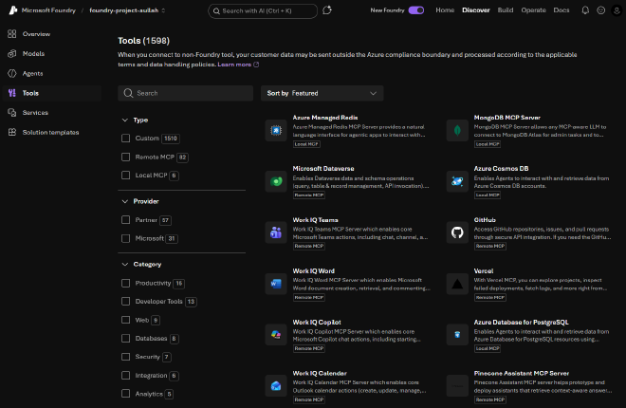Switch to the Build tab
This screenshot has width=626, height=408.
coord(506,10)
